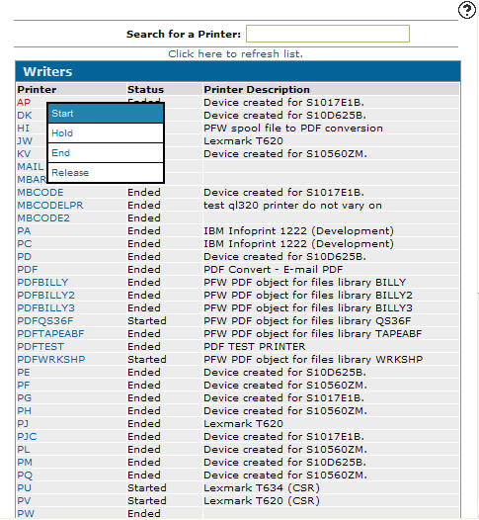
Task: Open the PDFTEST printer link
Action: coord(40,347)
